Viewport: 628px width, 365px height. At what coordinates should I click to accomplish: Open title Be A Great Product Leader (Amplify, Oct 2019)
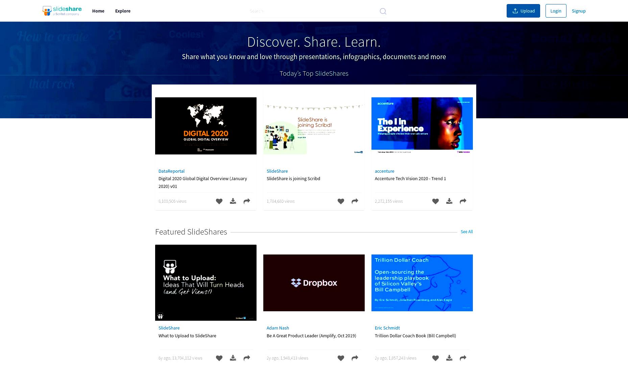click(x=311, y=336)
